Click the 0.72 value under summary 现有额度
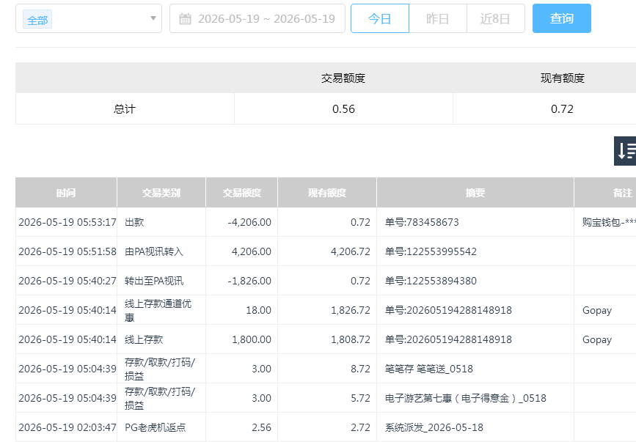This screenshot has height=442, width=636. point(562,108)
